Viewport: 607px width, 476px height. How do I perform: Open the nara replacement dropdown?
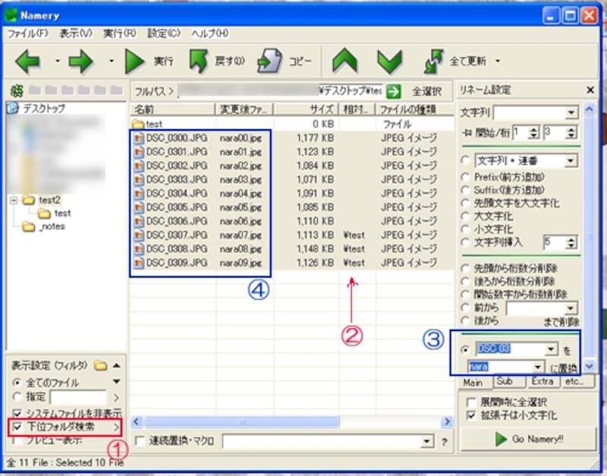click(x=538, y=367)
